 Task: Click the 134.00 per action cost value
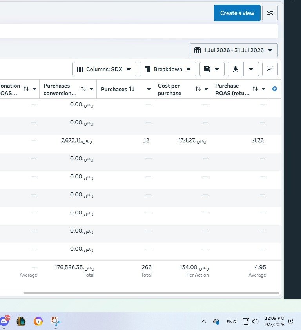[194, 267]
